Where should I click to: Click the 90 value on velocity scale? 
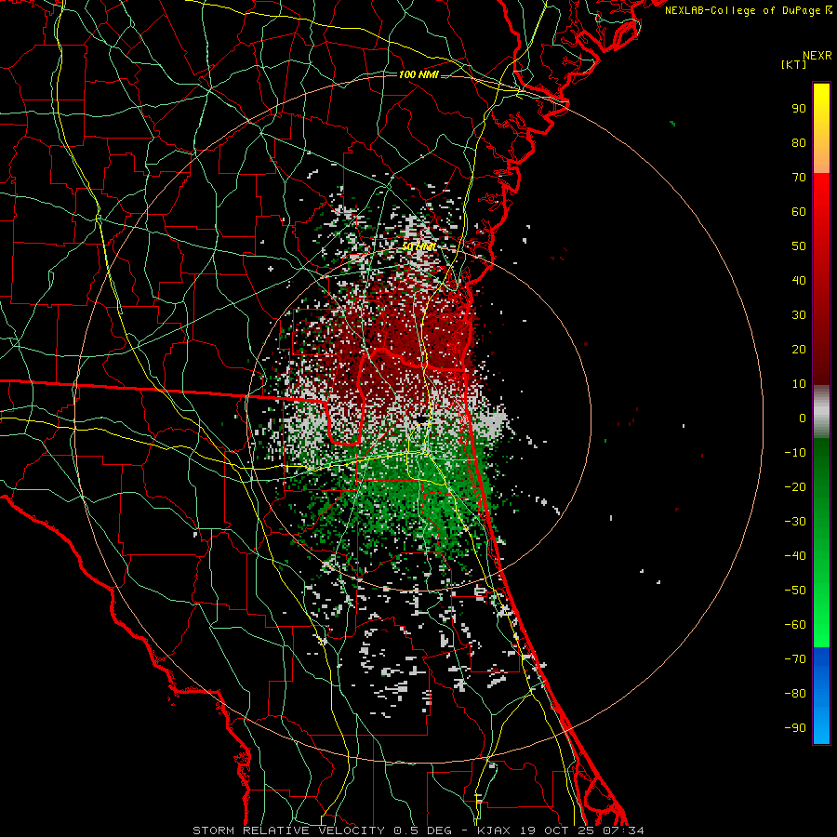[799, 109]
